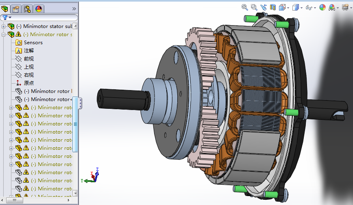Click the panel splitter collapse handle
This screenshot has height=205, width=353.
click(x=80, y=103)
